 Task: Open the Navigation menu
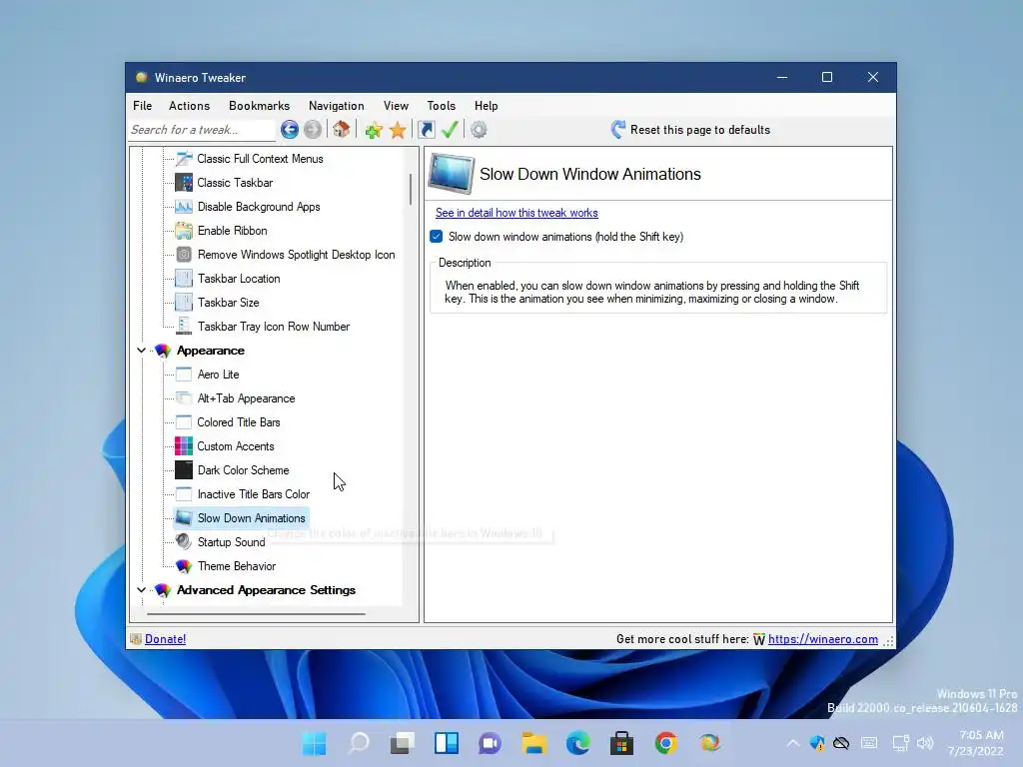pyautogui.click(x=336, y=106)
